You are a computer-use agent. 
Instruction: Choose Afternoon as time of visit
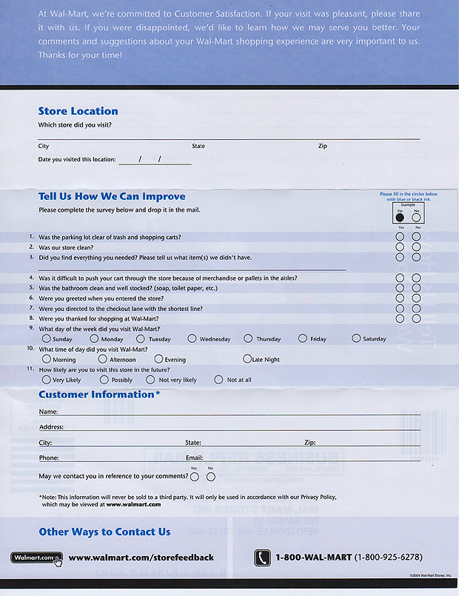tap(103, 358)
